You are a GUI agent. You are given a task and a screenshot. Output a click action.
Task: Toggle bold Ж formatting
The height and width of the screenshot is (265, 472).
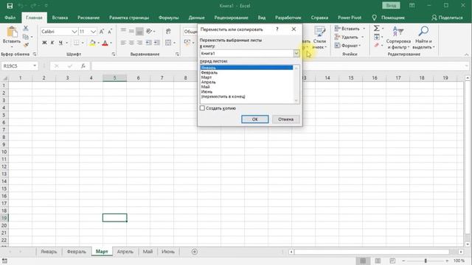[44, 43]
